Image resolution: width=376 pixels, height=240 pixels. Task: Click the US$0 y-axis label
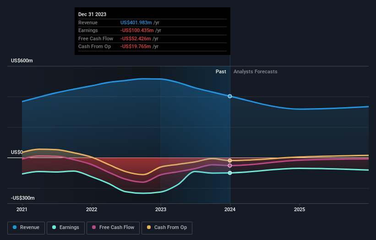[17, 152]
